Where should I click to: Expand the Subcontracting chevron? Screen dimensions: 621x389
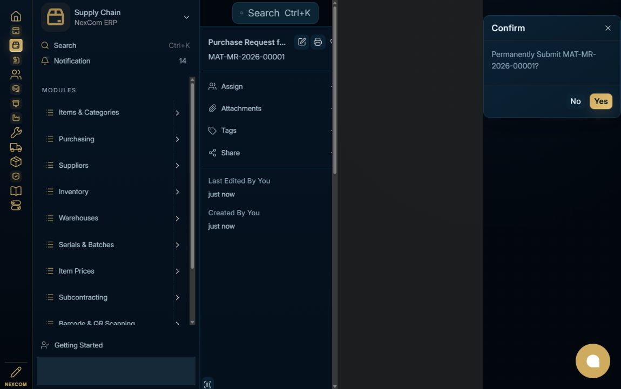click(x=178, y=298)
